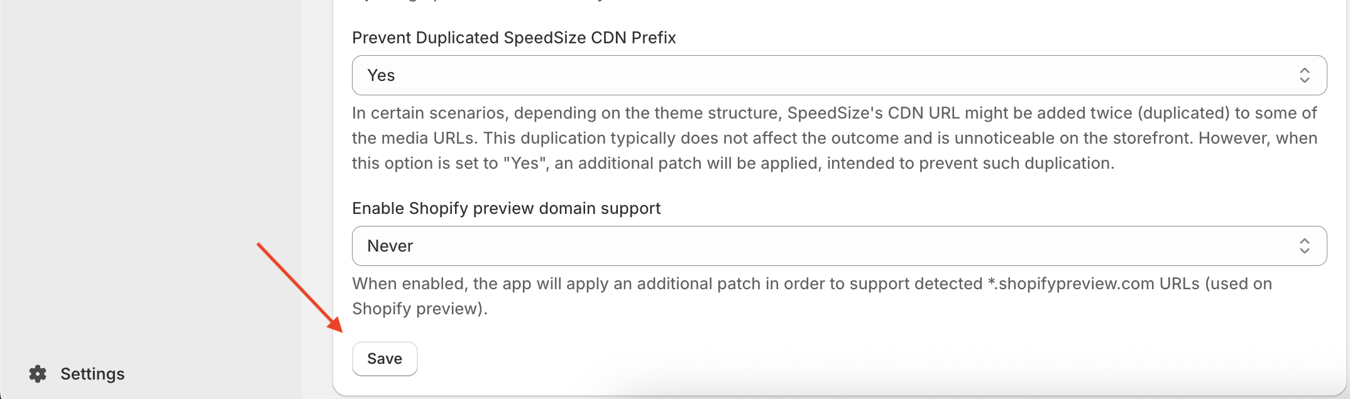Click the red arrow pointing to Save
Screen dimensions: 1350x399
pos(300,287)
